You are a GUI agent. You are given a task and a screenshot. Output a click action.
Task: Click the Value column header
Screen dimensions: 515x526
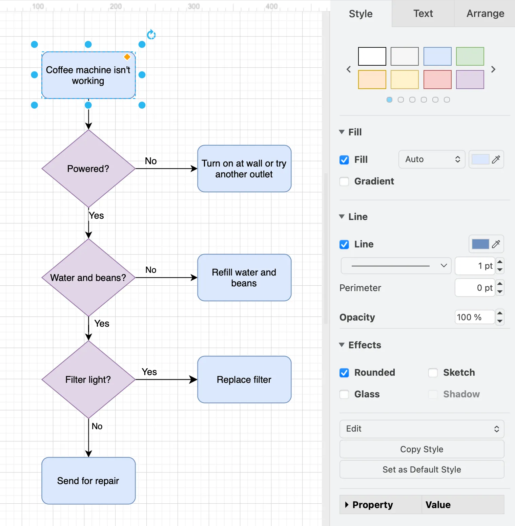(463, 505)
